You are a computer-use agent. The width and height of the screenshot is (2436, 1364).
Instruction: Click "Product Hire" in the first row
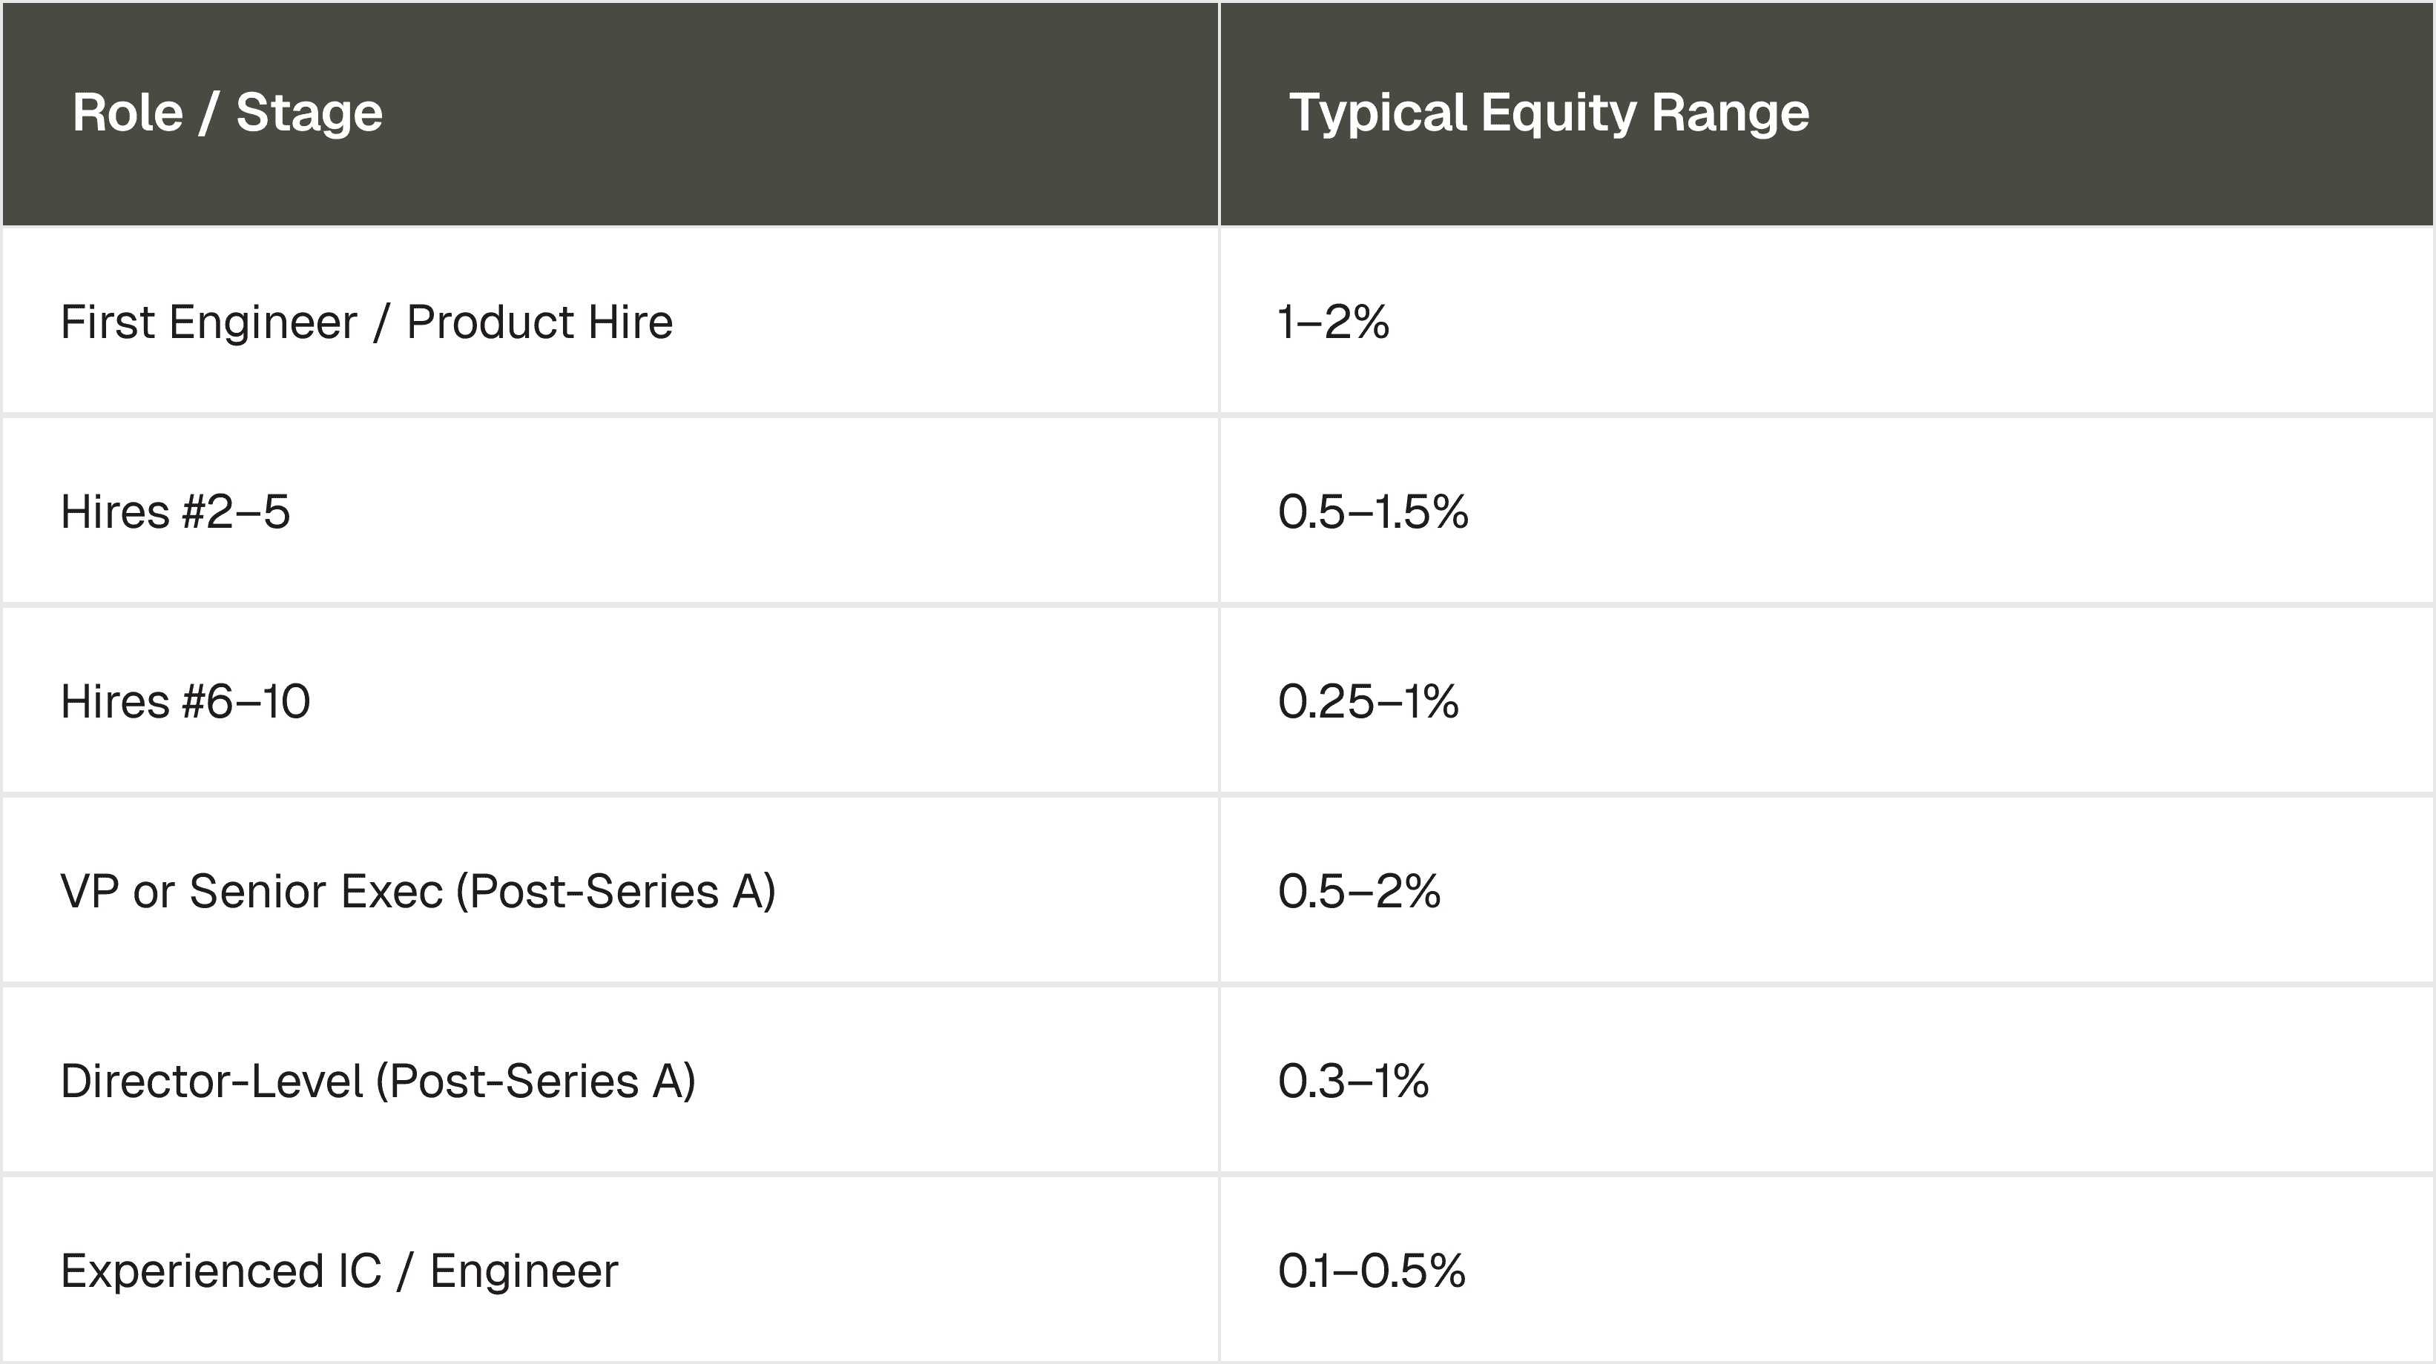click(539, 322)
